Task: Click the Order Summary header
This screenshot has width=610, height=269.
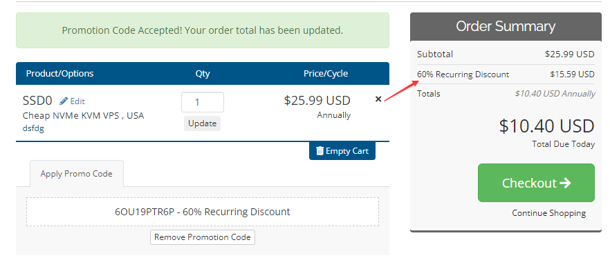Action: (x=506, y=26)
